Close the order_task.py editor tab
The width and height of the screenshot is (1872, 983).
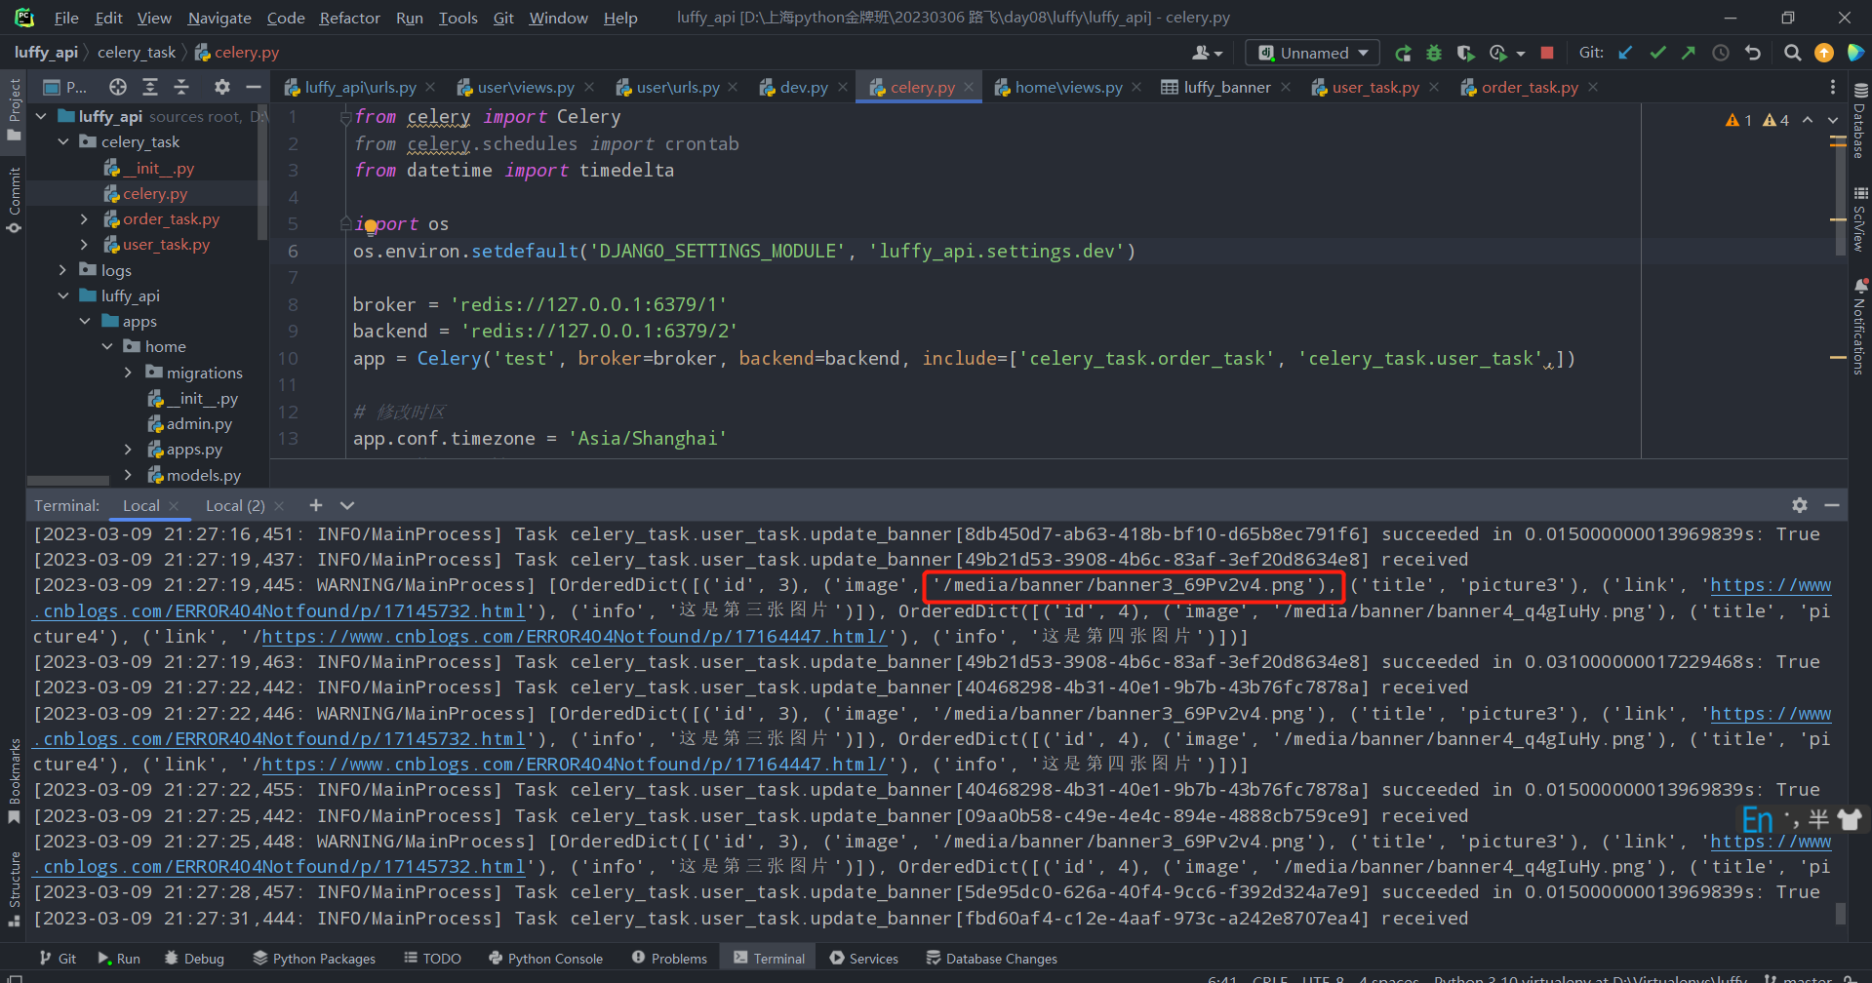pyautogui.click(x=1593, y=87)
